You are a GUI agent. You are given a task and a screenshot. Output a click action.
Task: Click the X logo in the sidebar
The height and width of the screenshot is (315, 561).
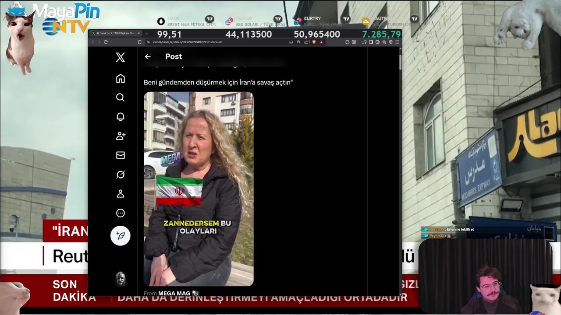(x=121, y=57)
